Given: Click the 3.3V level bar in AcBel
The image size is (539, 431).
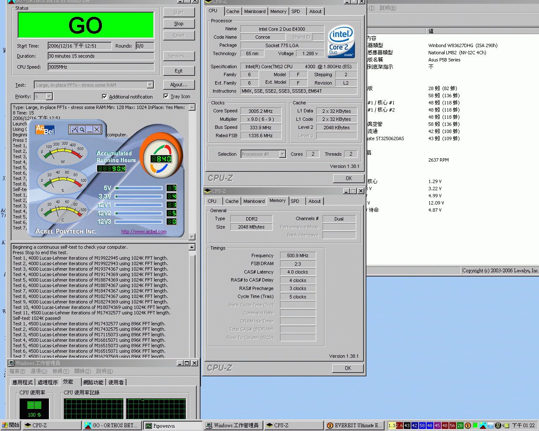Looking at the screenshot, I should (x=139, y=197).
